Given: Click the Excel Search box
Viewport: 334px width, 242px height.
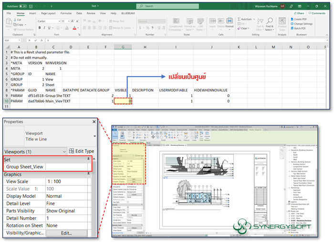Looking at the screenshot, I should click(x=167, y=6).
